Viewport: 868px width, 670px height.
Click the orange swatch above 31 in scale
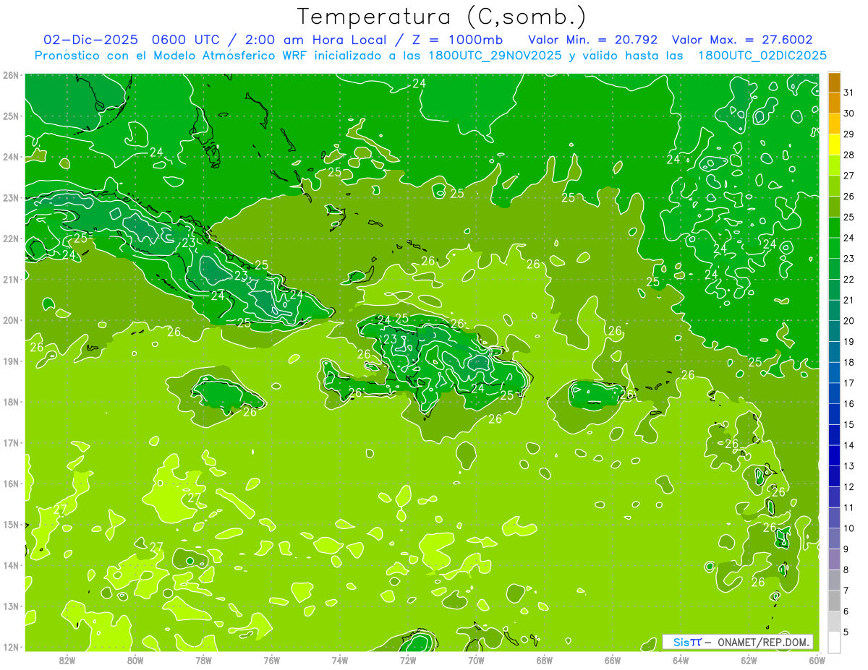834,82
